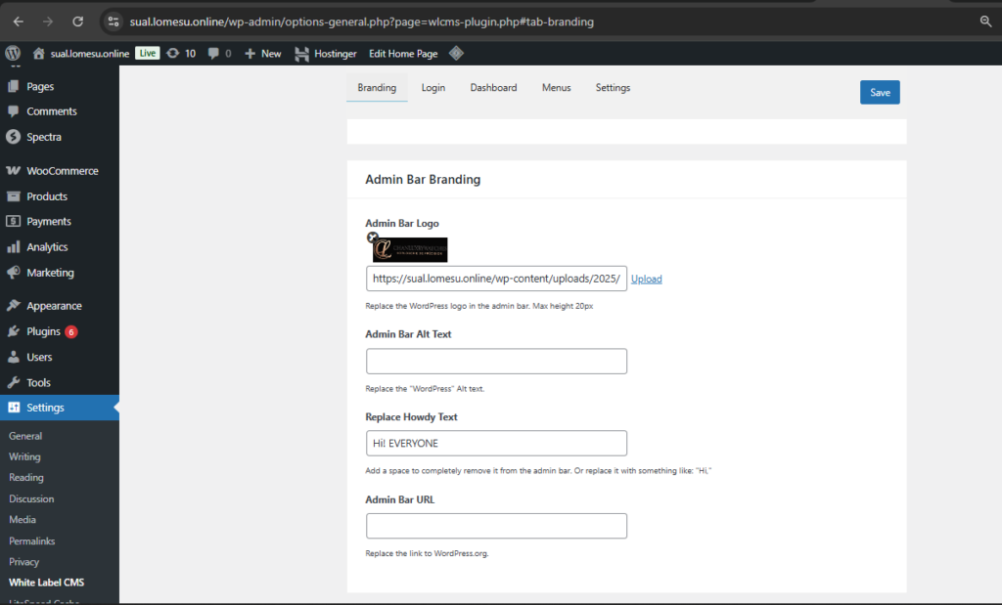Image resolution: width=1002 pixels, height=605 pixels.
Task: Click the WordPress logo in admin bar
Action: pyautogui.click(x=13, y=54)
